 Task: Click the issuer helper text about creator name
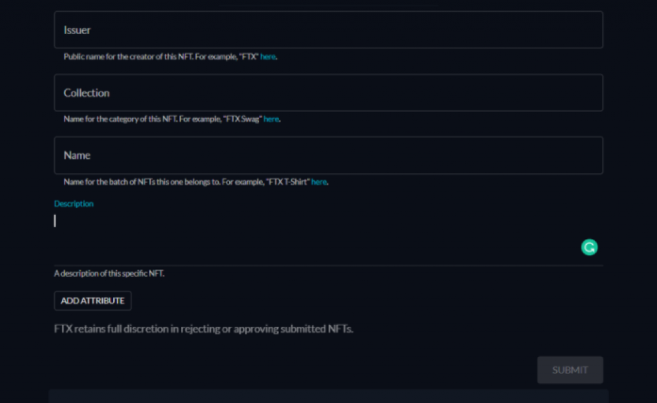tap(161, 56)
